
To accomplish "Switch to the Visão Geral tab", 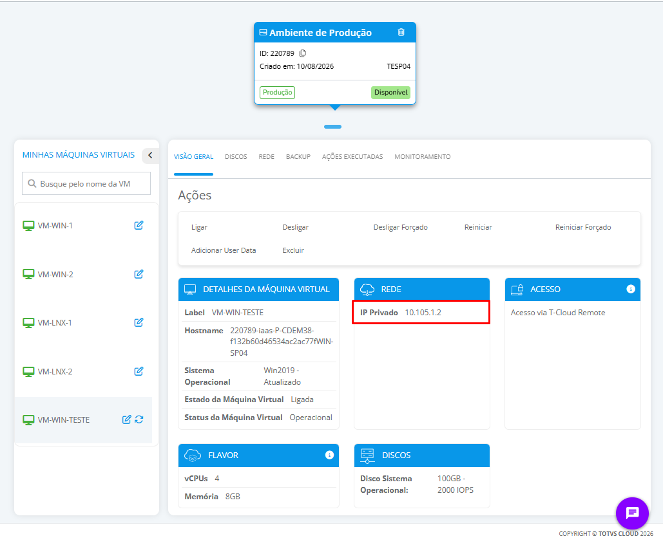I will tap(194, 156).
